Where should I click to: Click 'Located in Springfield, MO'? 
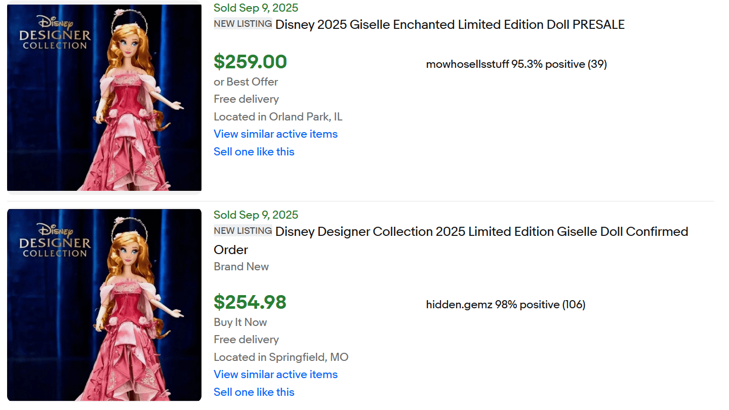click(x=281, y=357)
